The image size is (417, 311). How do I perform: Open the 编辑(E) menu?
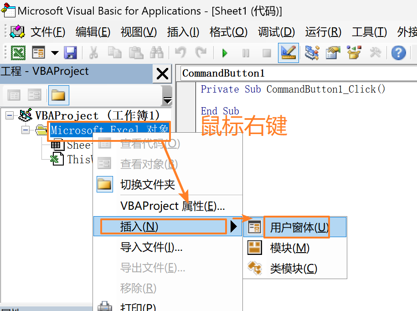click(x=93, y=32)
